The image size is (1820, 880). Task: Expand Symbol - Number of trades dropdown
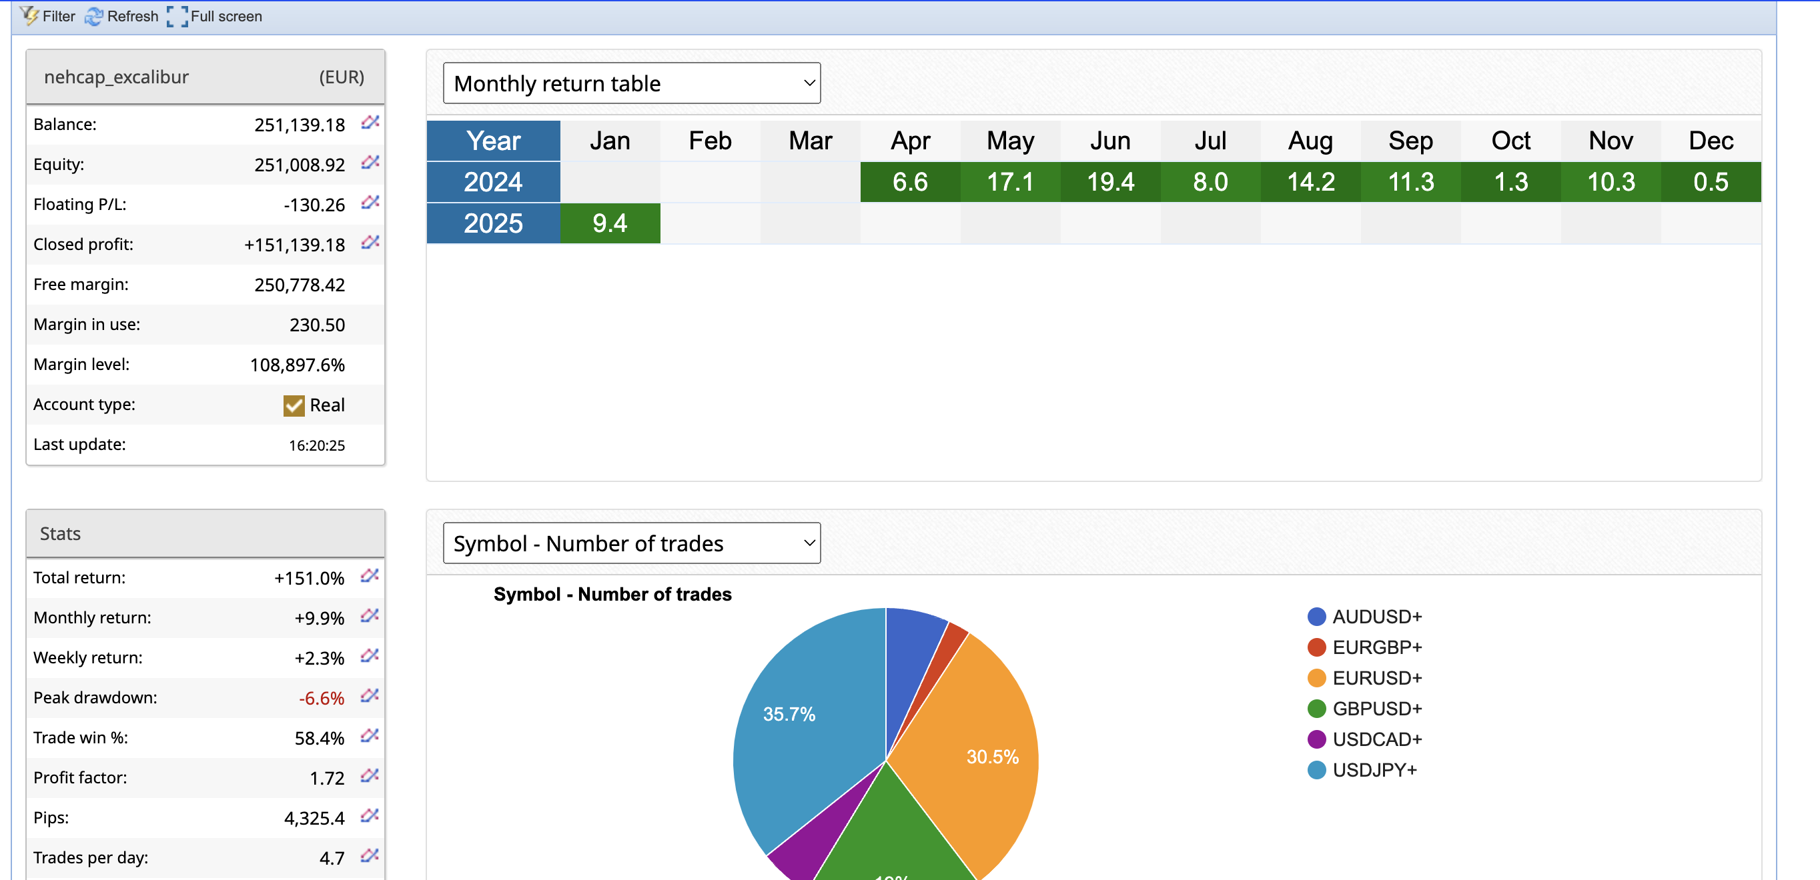(631, 543)
